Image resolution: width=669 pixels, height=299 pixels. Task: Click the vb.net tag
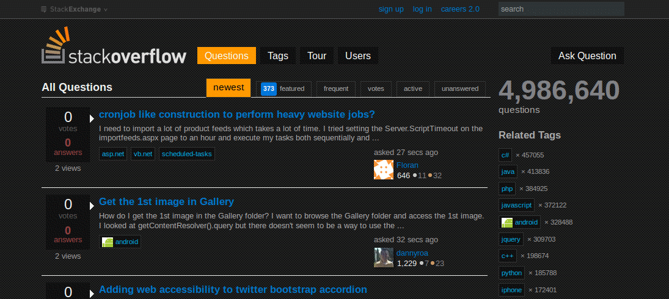[143, 154]
